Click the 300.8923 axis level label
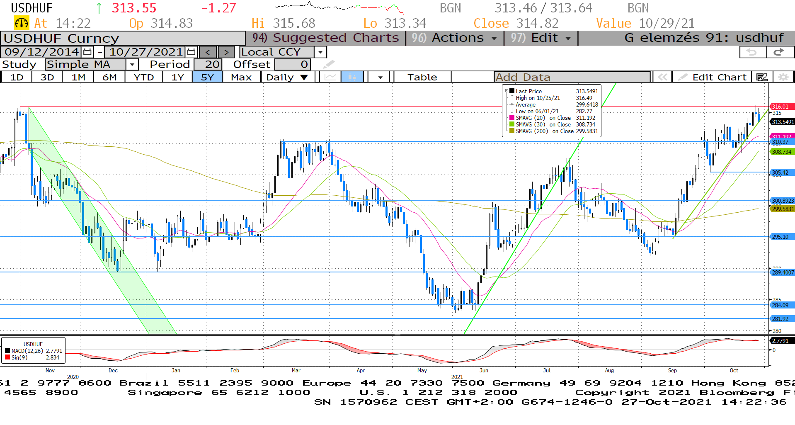 [782, 201]
